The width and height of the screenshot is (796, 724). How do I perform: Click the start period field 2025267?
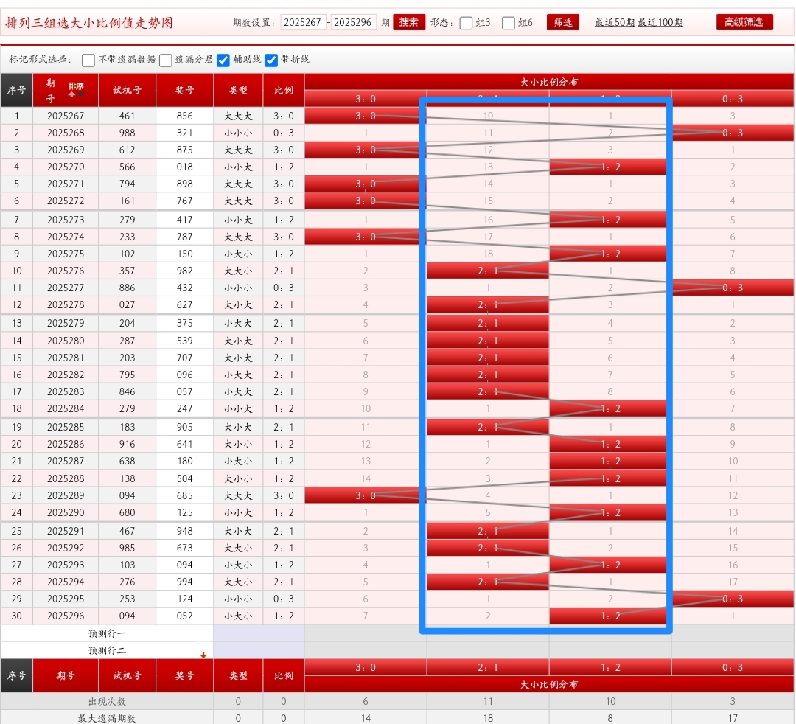tap(303, 23)
